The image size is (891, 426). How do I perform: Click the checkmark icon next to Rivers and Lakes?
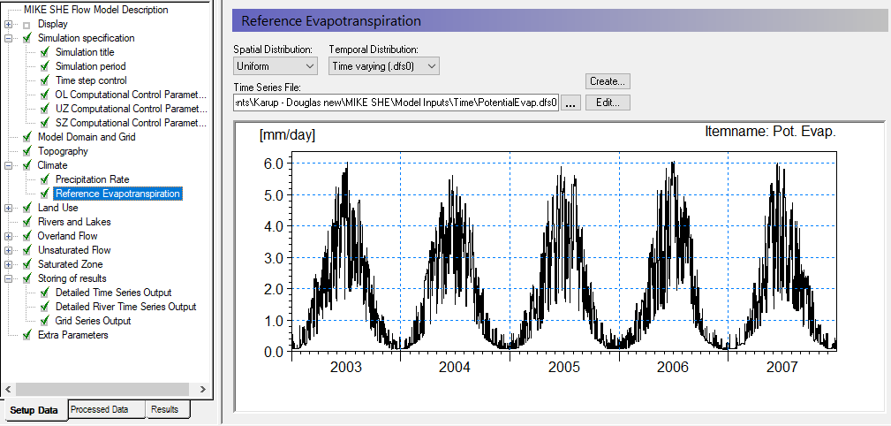[x=26, y=222]
